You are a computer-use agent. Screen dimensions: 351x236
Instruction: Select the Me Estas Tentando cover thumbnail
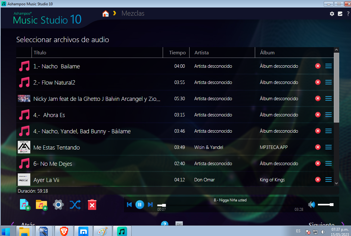(x=24, y=147)
